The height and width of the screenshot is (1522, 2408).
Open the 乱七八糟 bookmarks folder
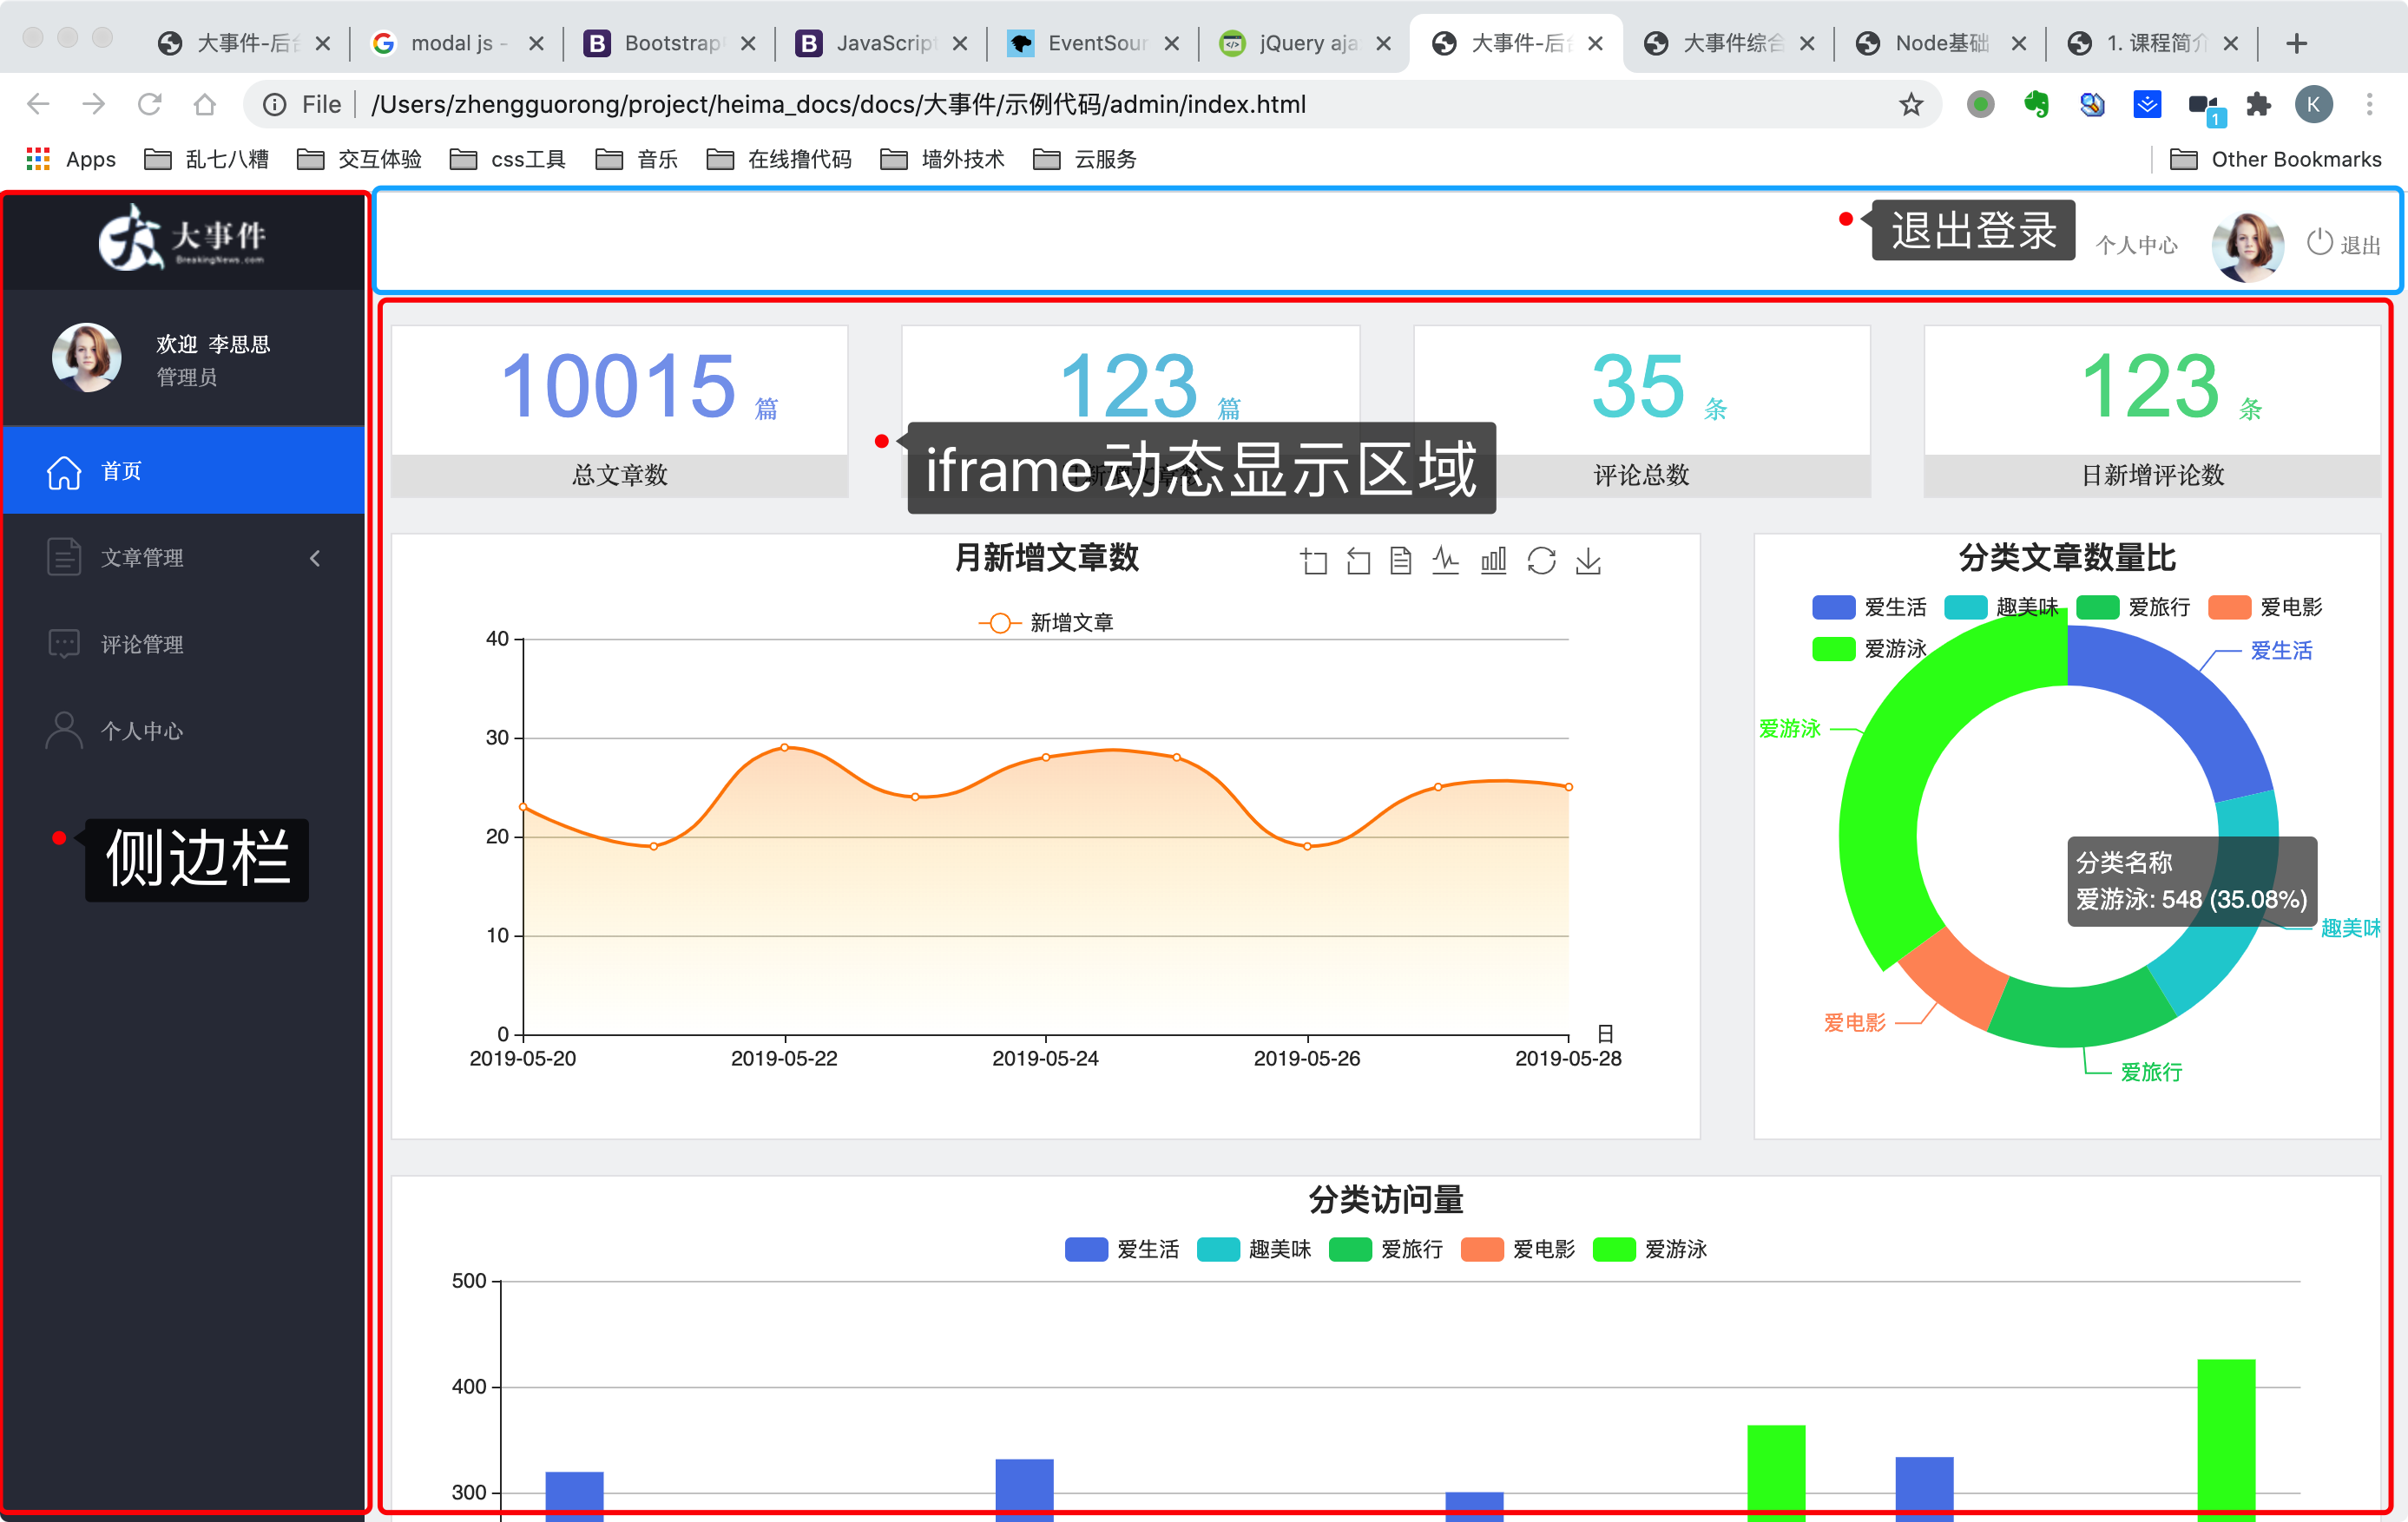[x=207, y=159]
